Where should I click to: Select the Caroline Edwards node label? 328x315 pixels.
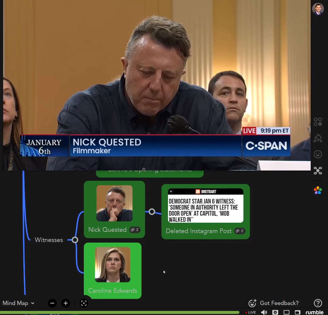pyautogui.click(x=113, y=290)
